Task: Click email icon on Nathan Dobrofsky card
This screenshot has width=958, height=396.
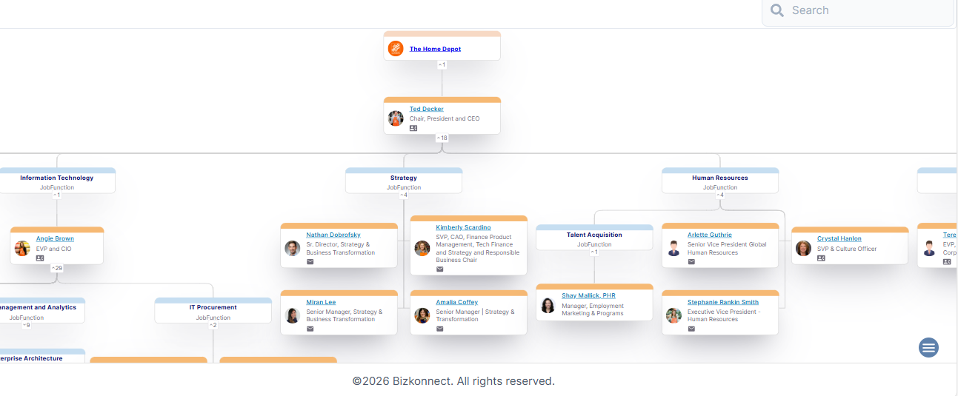Action: pyautogui.click(x=310, y=261)
